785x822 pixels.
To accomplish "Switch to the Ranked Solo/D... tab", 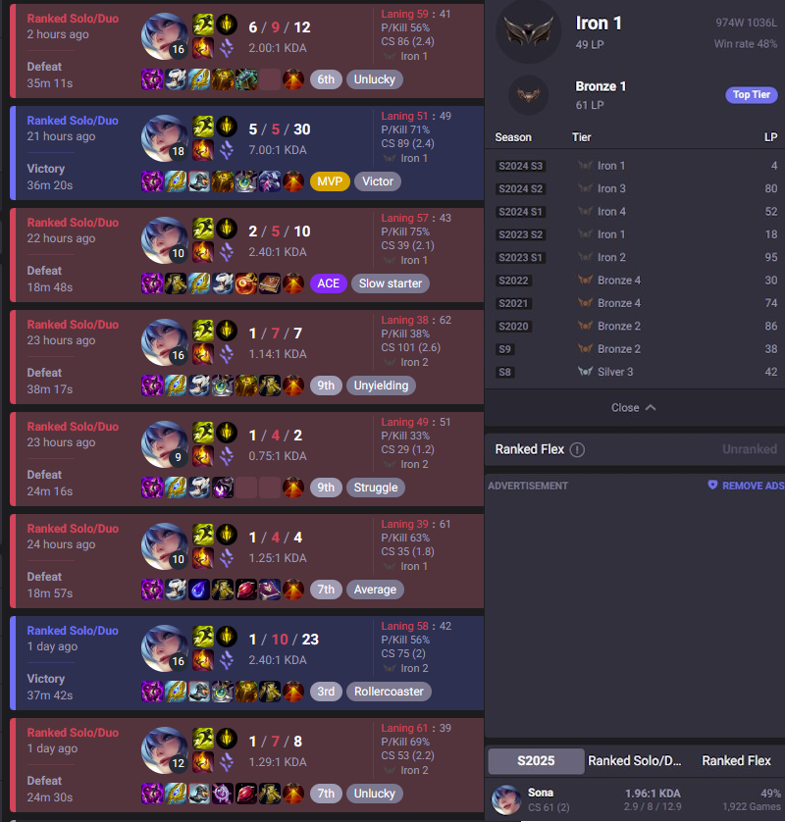I will (635, 760).
